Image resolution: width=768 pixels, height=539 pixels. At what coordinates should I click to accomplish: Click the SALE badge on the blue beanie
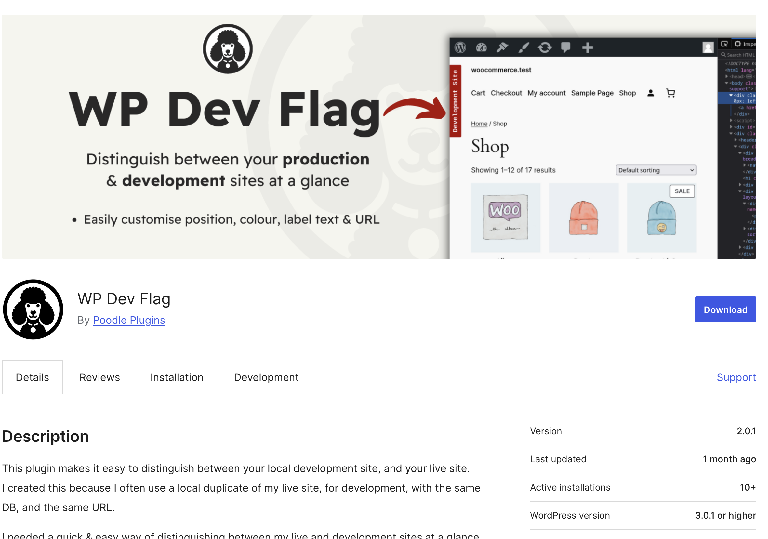(682, 191)
